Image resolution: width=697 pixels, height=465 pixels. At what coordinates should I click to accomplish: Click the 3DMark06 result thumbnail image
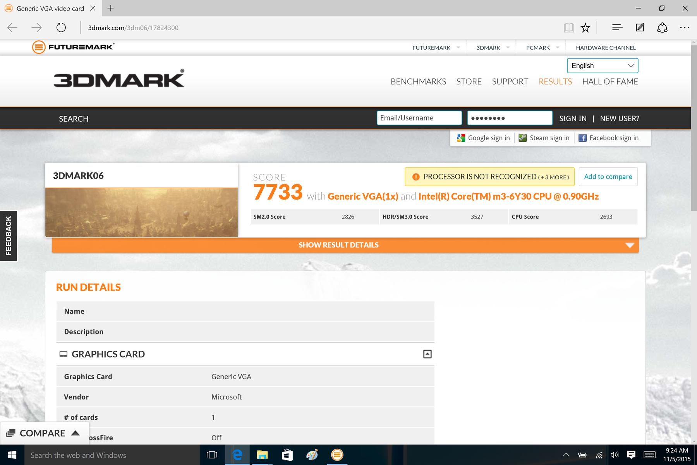click(x=141, y=212)
